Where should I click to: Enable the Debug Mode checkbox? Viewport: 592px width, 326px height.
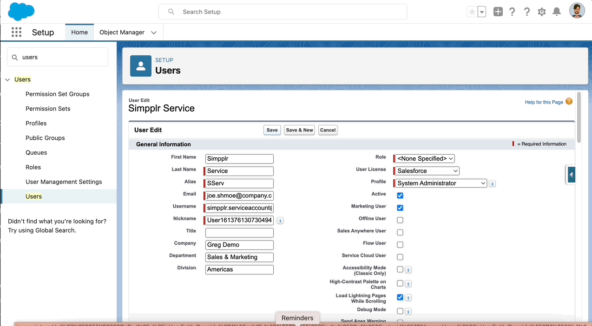(400, 311)
